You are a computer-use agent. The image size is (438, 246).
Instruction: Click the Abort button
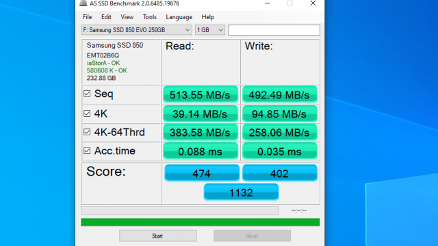point(252,236)
